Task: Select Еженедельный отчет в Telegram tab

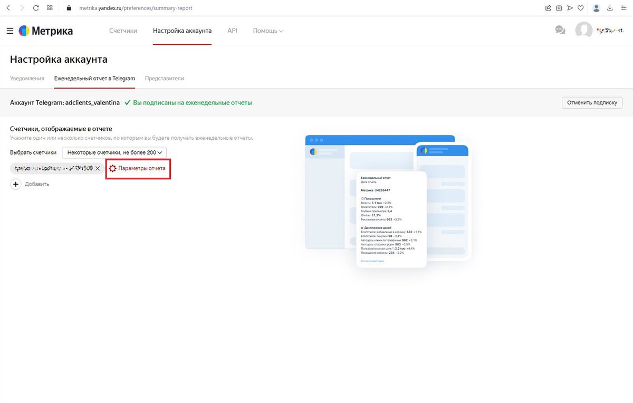Action: [94, 78]
